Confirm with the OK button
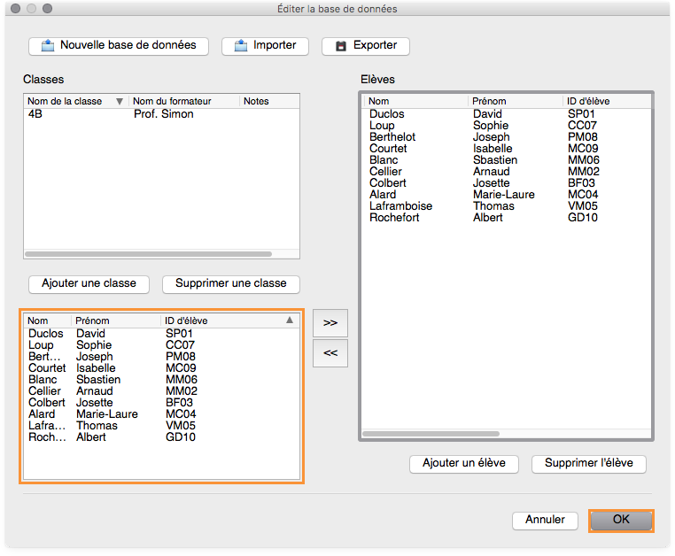Screen dimensions: 675x556 (x=621, y=520)
